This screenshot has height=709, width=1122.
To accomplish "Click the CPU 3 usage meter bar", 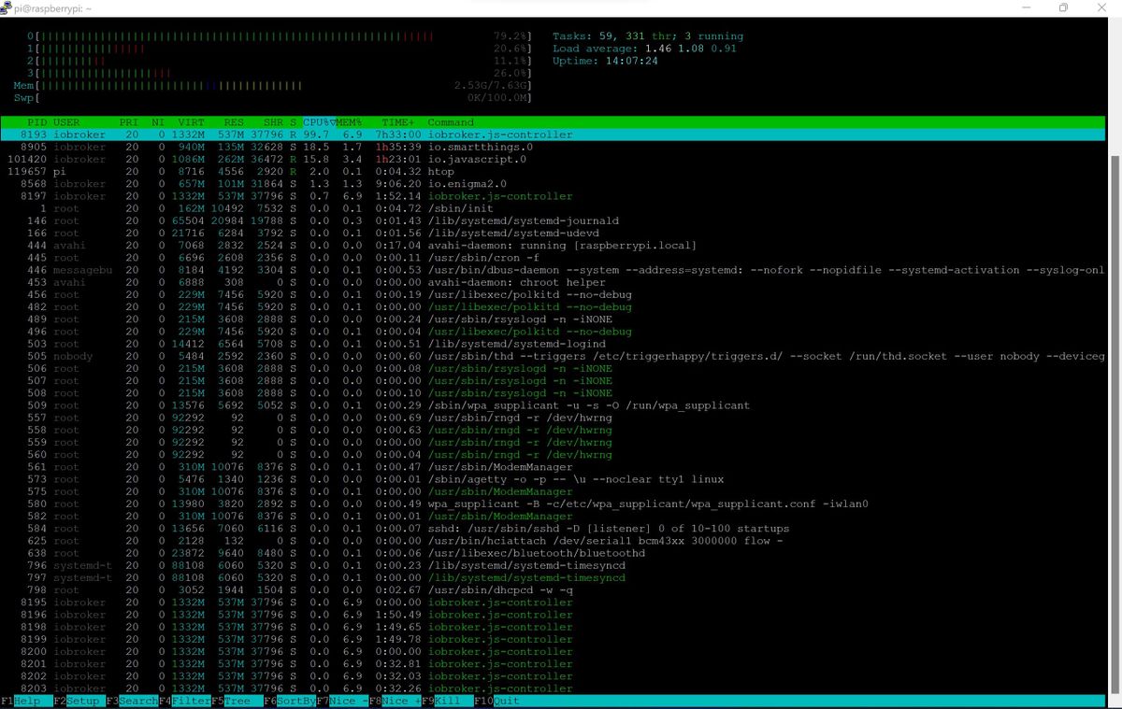I will 279,73.
